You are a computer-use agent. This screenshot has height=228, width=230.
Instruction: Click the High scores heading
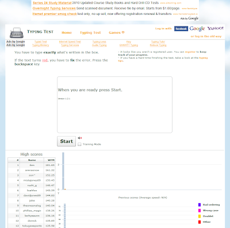(x=32, y=154)
